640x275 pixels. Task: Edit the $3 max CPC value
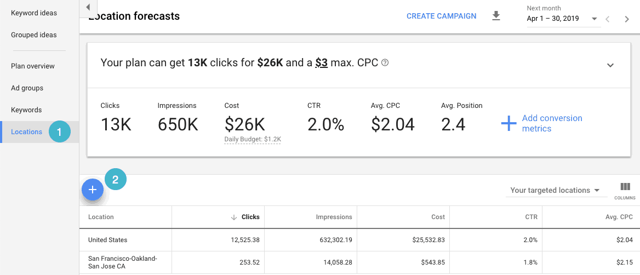[321, 63]
